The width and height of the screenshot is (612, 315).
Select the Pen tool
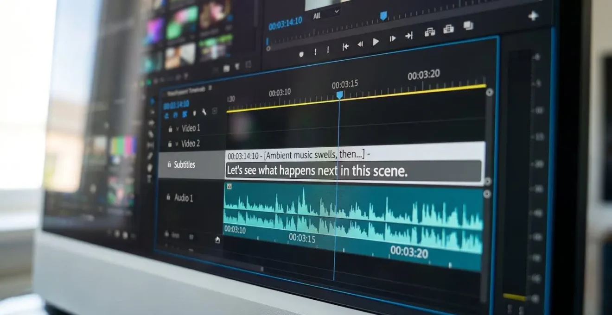tap(150, 156)
